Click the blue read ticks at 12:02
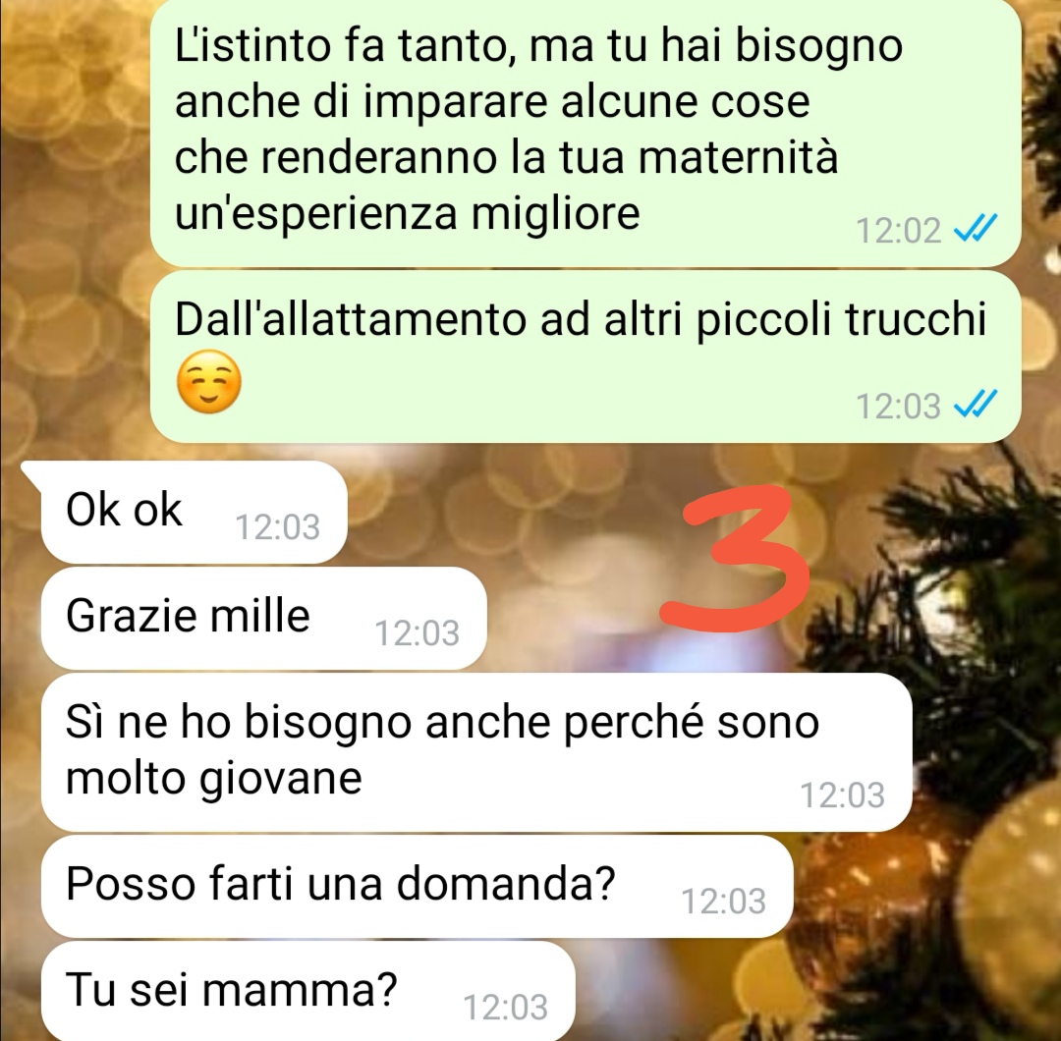This screenshot has width=1061, height=1041. [975, 229]
